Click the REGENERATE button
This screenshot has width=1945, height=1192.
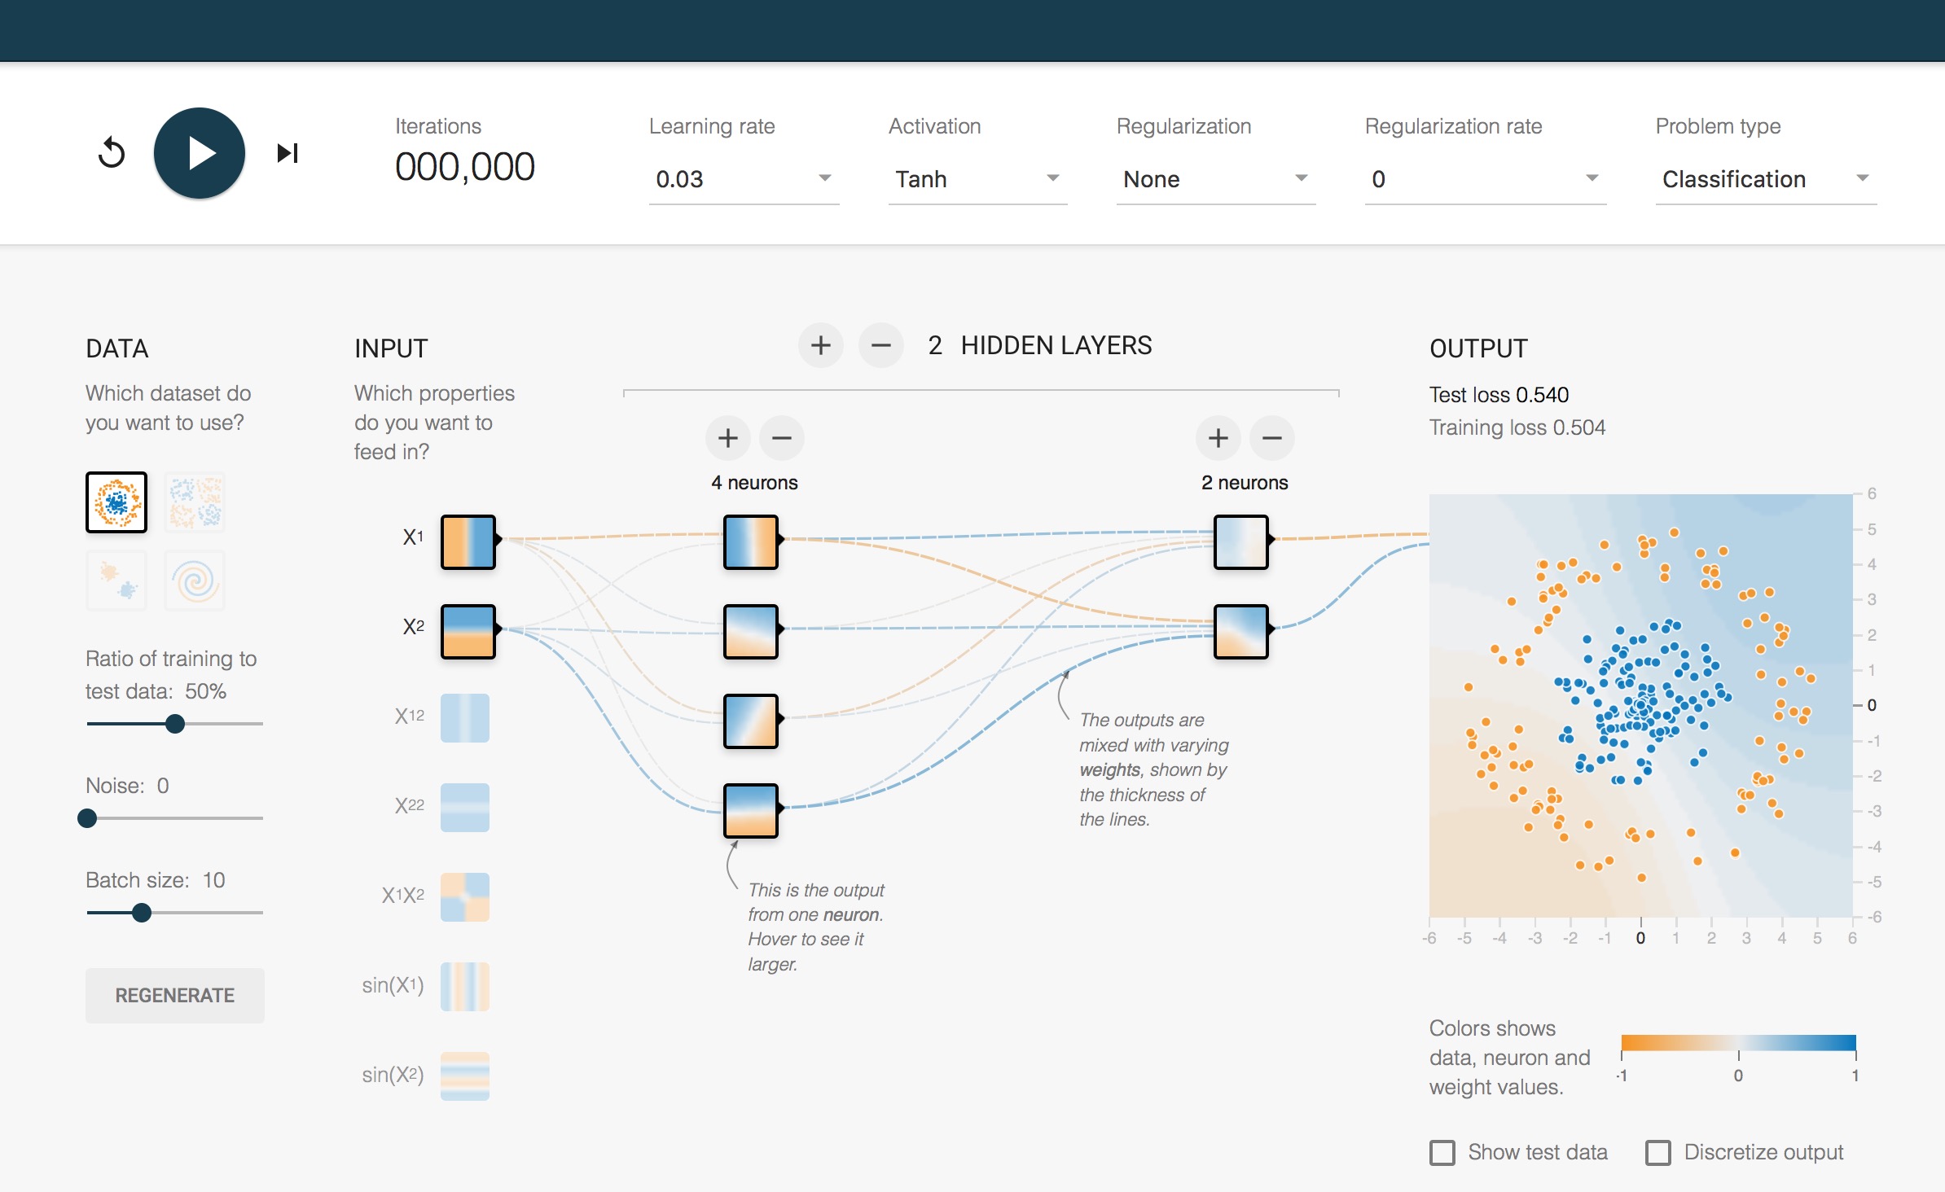pos(174,995)
